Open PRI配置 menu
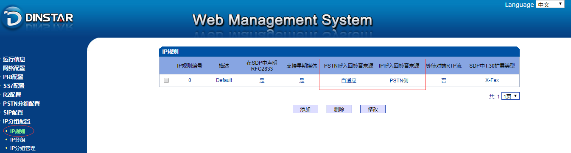Image resolution: width=571 pixels, height=153 pixels. click(13, 77)
